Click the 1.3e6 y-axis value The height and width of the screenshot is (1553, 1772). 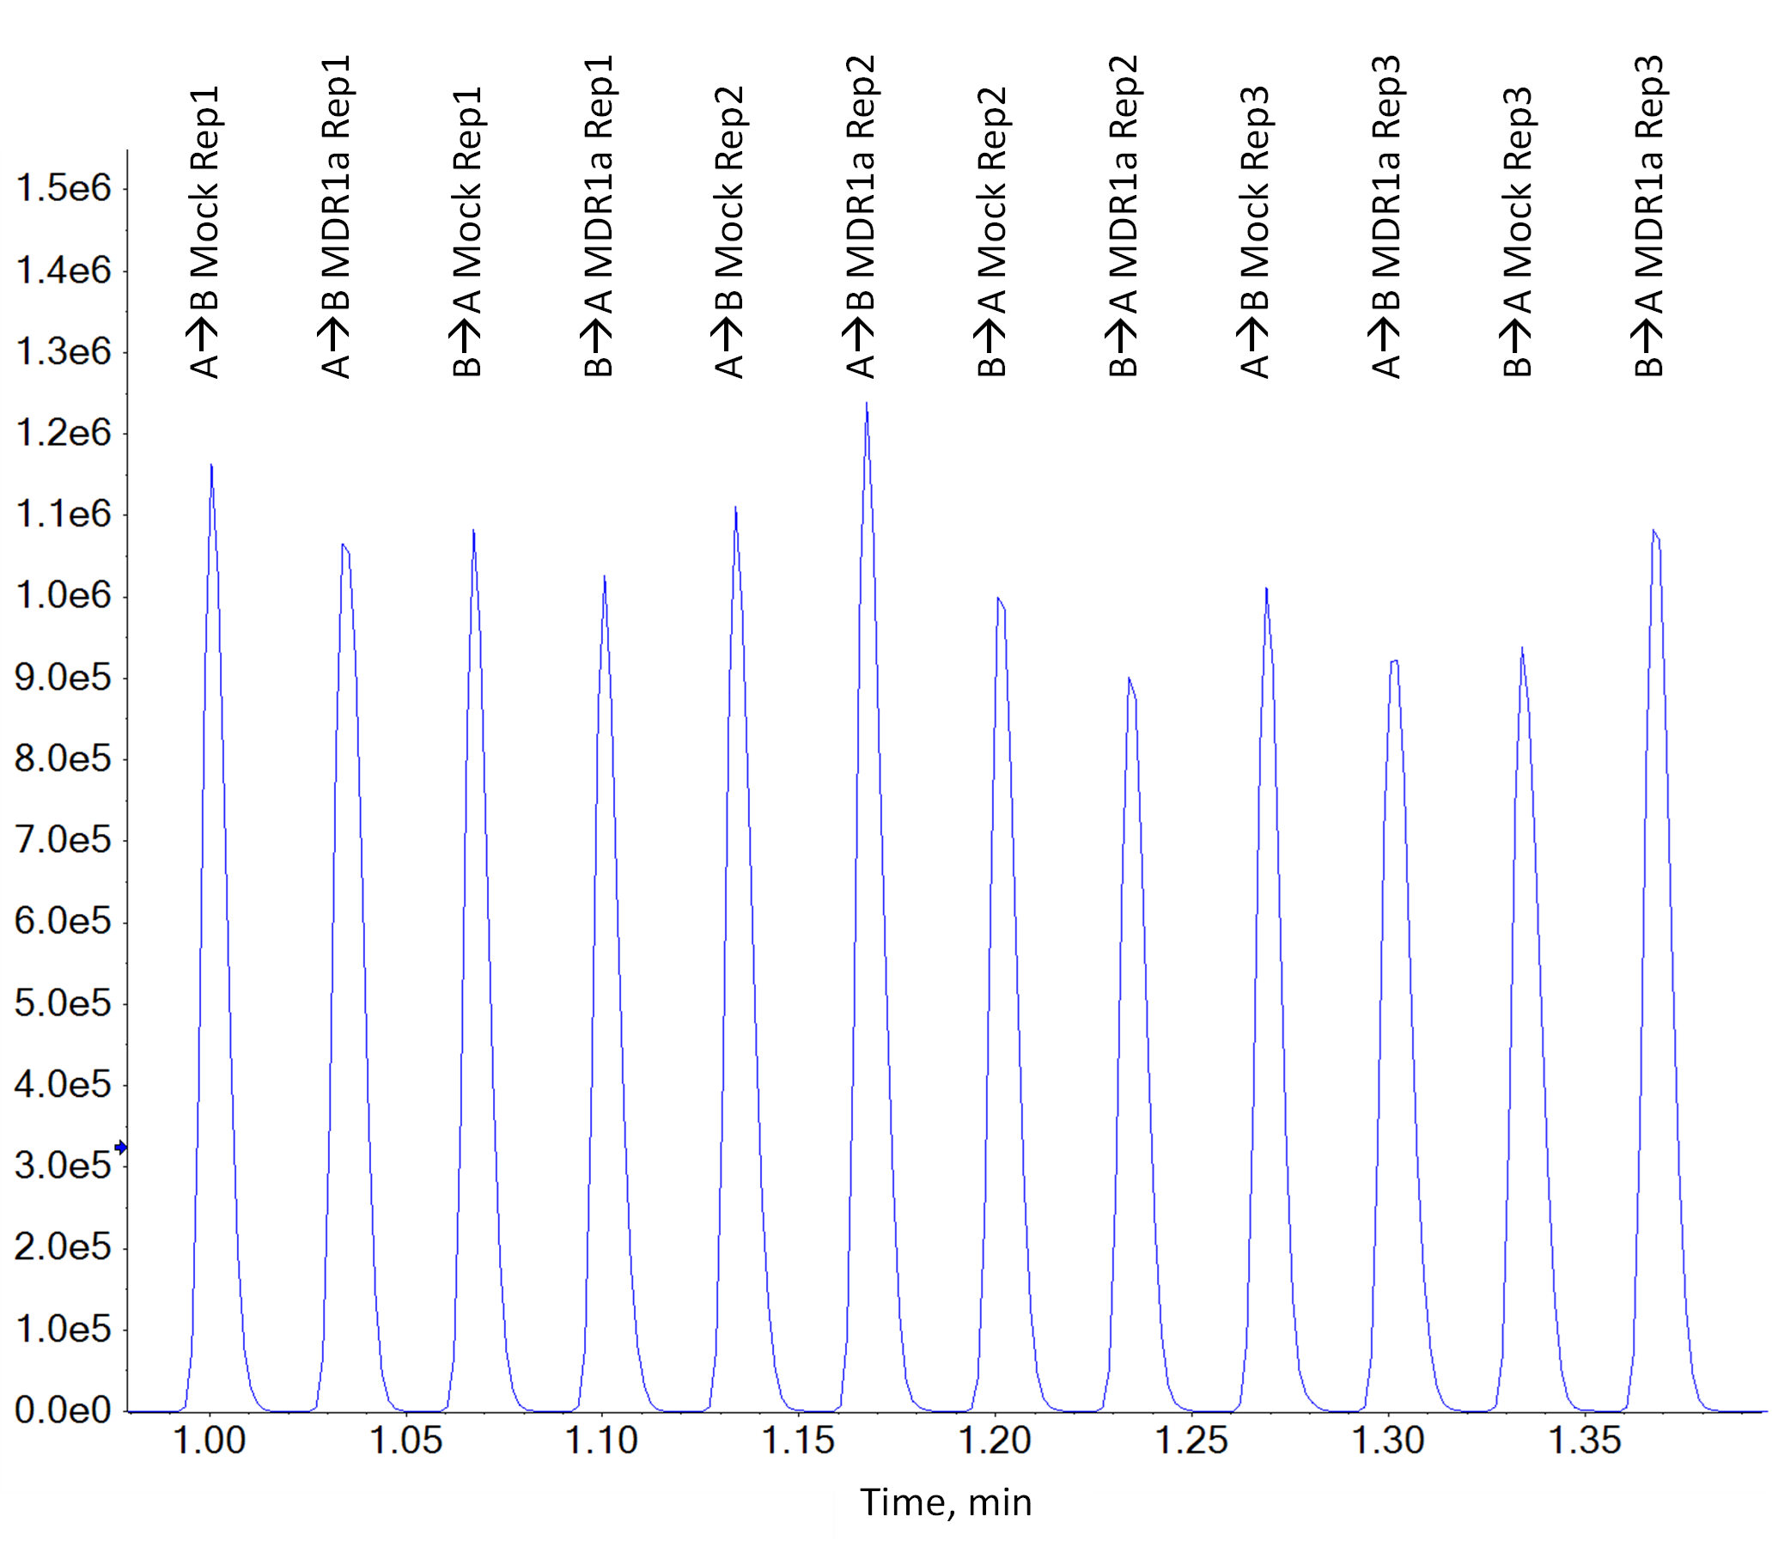coord(64,352)
